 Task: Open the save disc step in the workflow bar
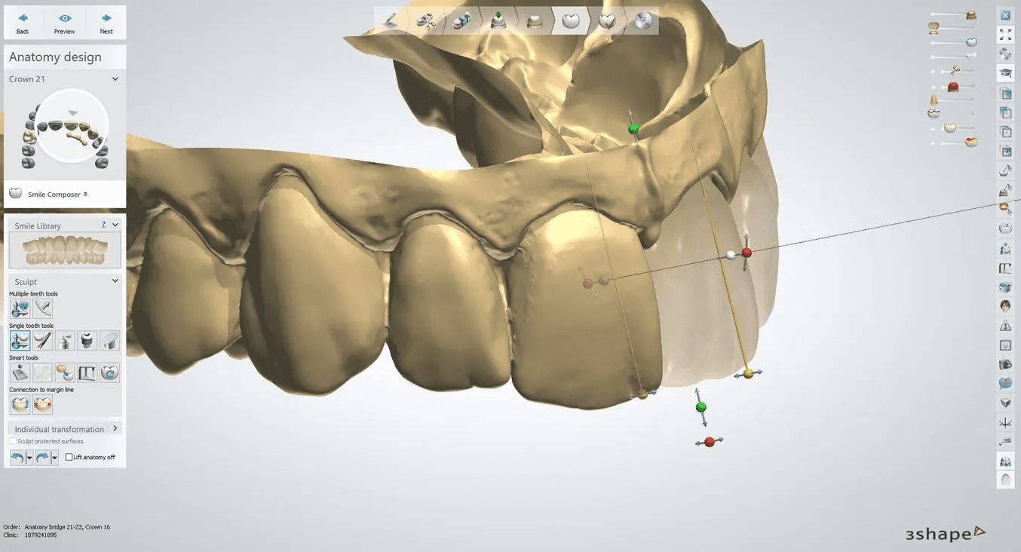pyautogui.click(x=643, y=21)
